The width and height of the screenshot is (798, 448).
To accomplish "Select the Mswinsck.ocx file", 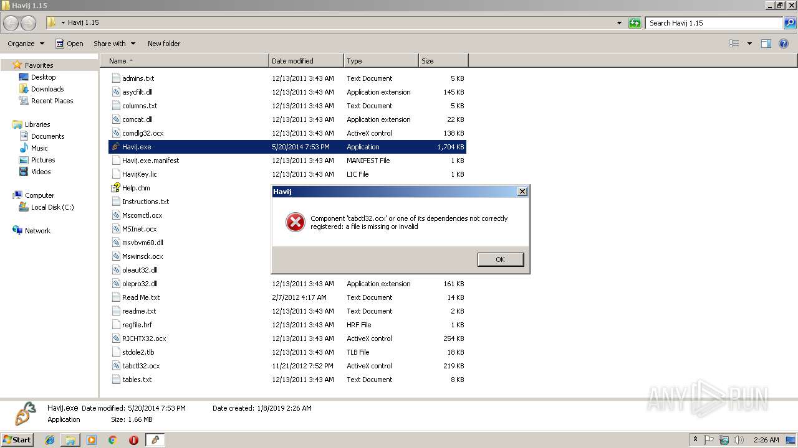I will pos(142,256).
